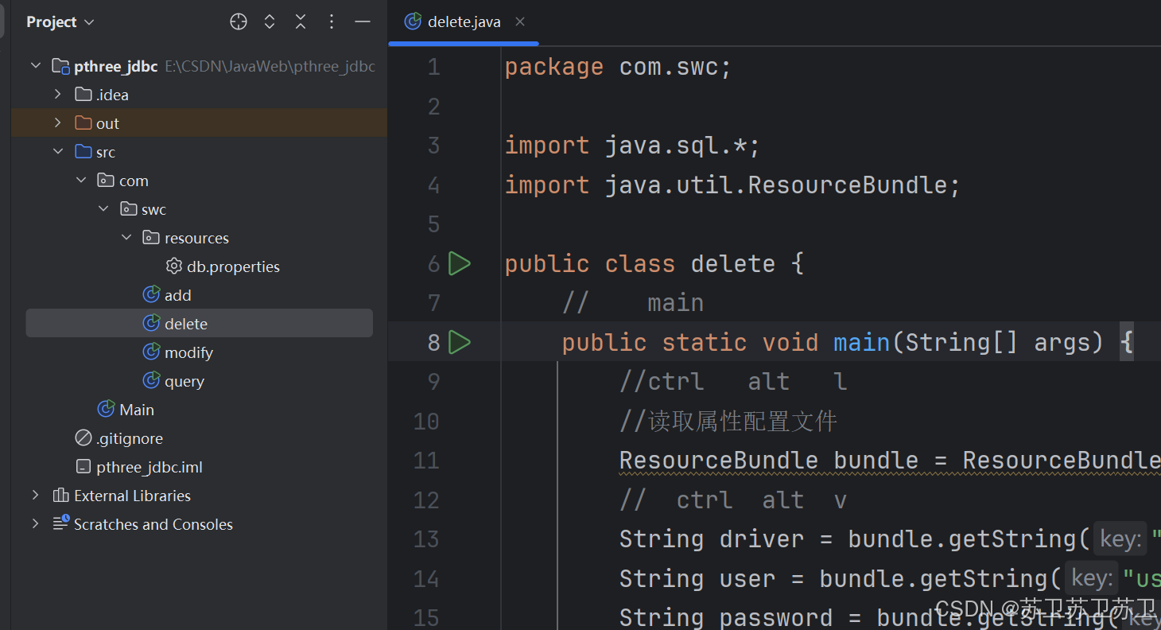Click the project path E:\CSDN\JavaWeb\pthree_jdbc
This screenshot has height=630, width=1161.
coord(270,66)
